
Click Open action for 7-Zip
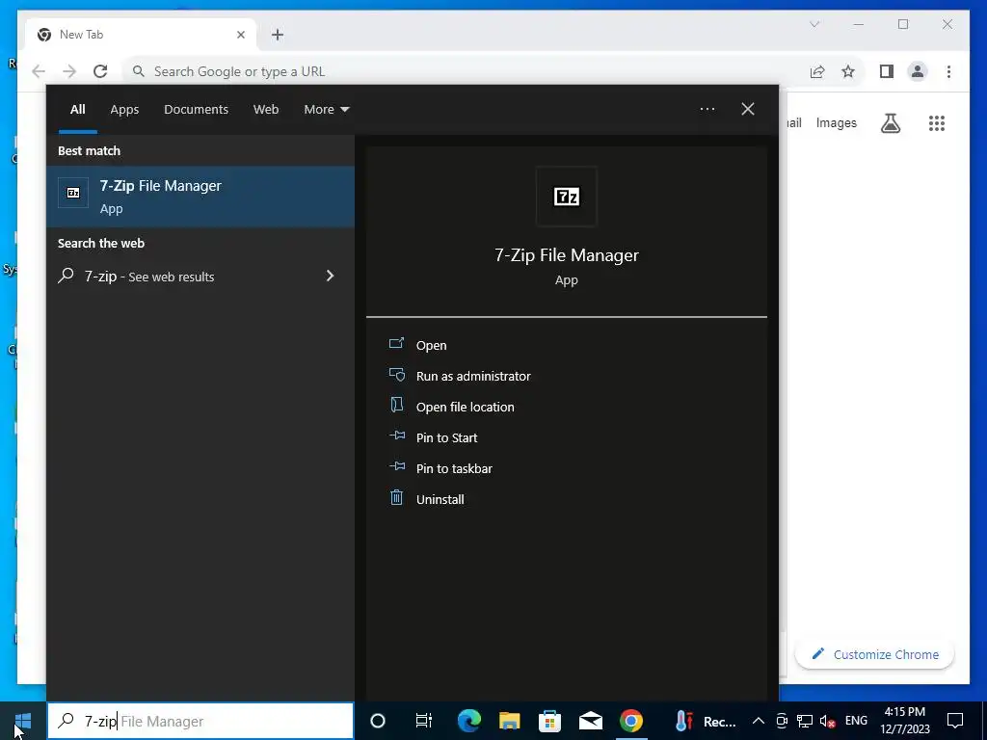click(x=431, y=346)
